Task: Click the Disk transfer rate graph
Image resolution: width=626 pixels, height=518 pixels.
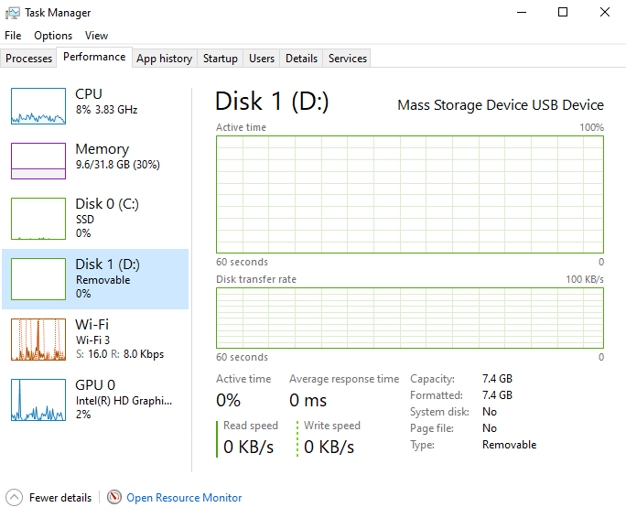Action: click(409, 318)
